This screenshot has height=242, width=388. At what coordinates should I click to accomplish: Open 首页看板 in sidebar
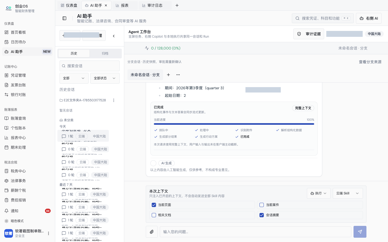[27, 32]
